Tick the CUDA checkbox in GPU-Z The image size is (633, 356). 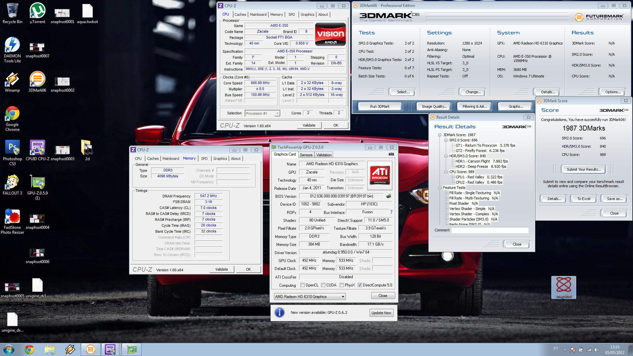pyautogui.click(x=323, y=285)
